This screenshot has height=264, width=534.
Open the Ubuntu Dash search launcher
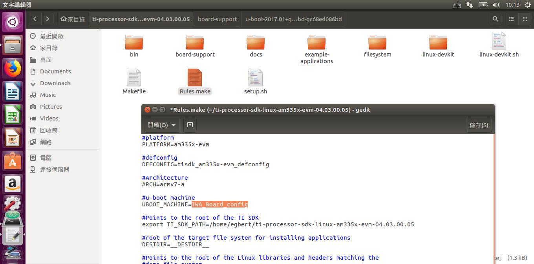(13, 22)
